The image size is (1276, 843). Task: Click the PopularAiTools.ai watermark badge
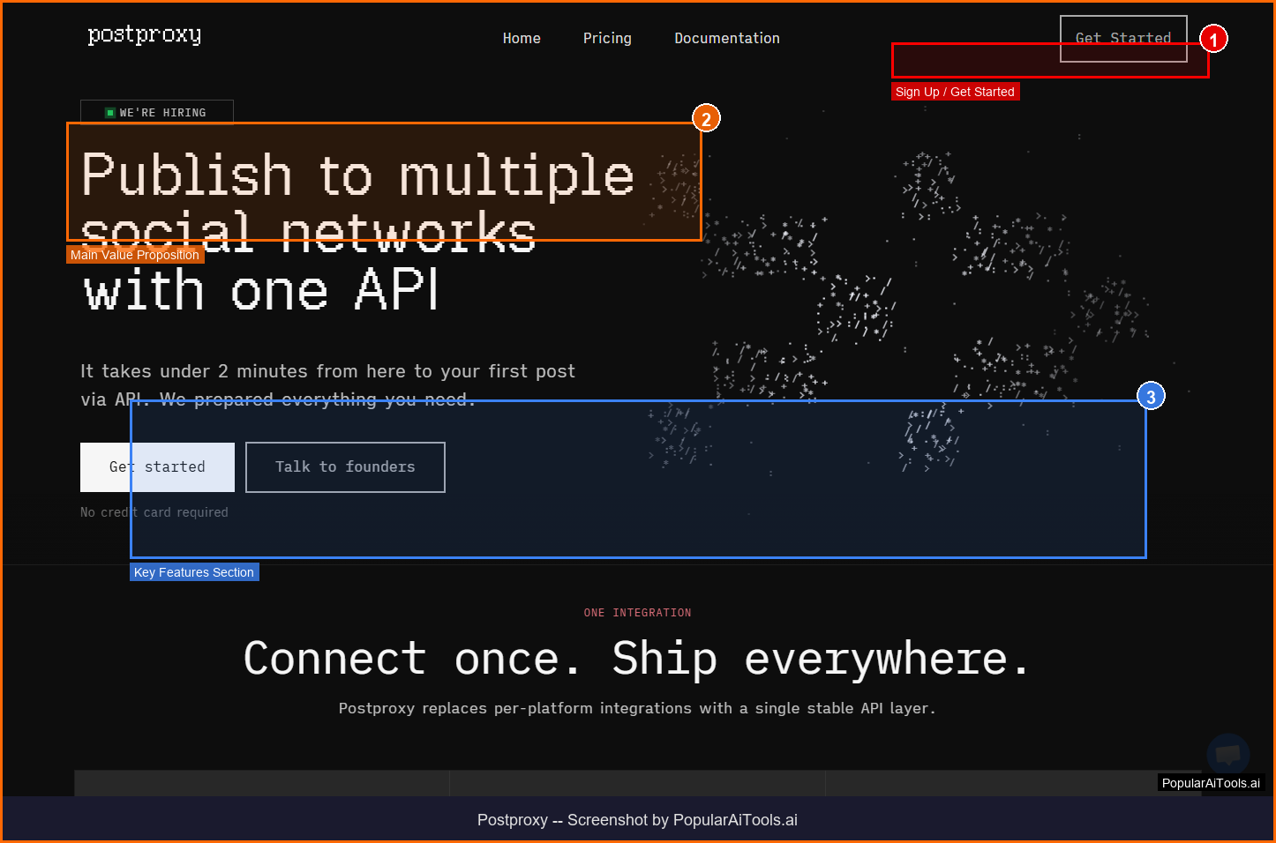point(1211,783)
